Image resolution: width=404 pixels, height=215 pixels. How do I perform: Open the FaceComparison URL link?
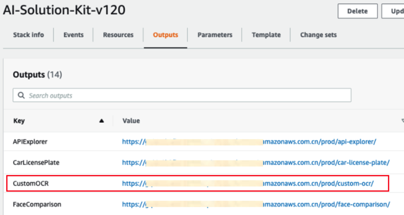tap(256, 204)
